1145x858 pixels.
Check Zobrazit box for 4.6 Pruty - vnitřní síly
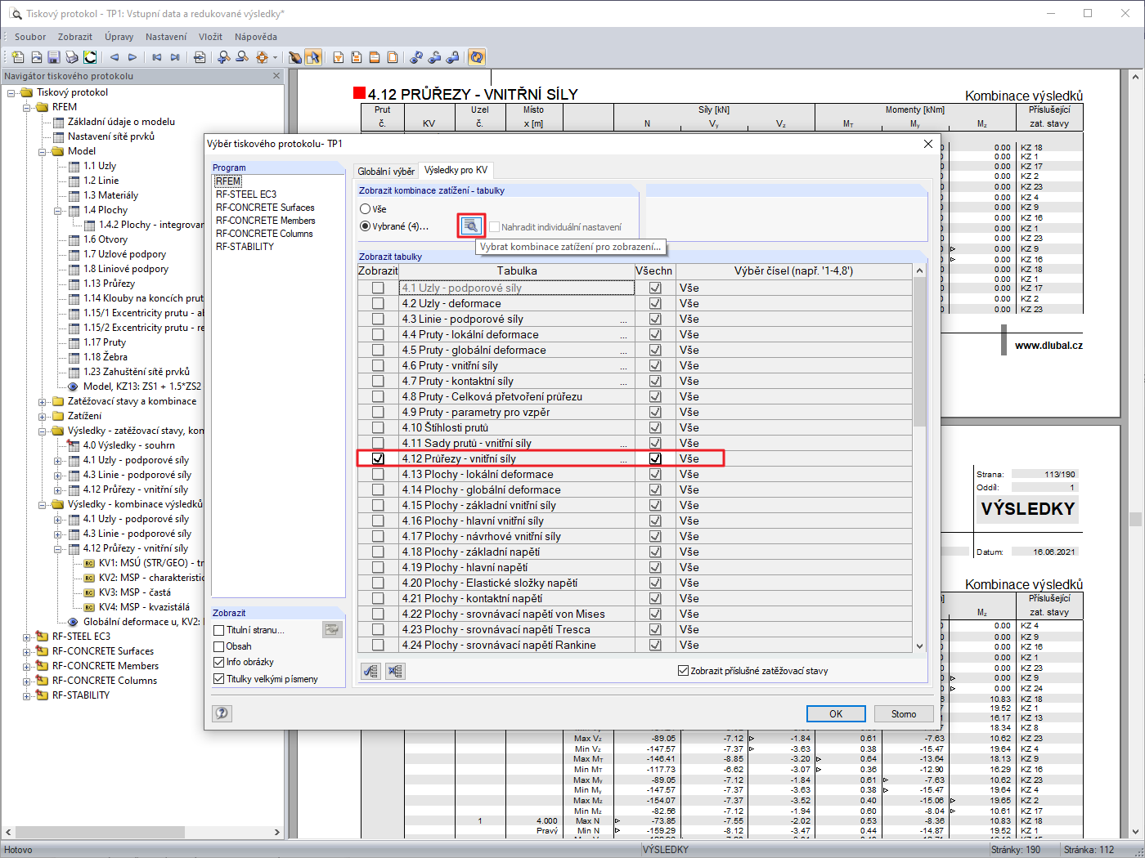click(x=378, y=366)
